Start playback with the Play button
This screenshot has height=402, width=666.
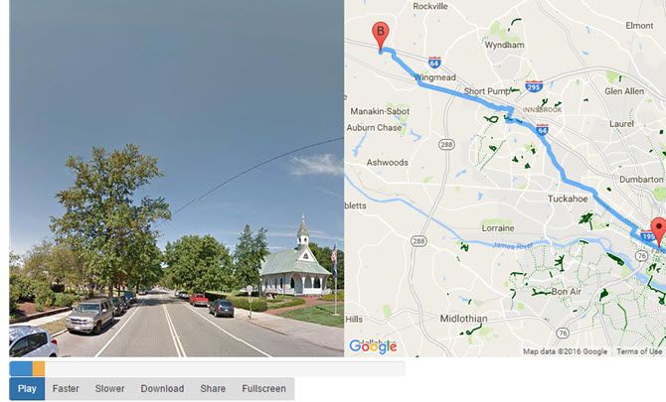tap(27, 388)
